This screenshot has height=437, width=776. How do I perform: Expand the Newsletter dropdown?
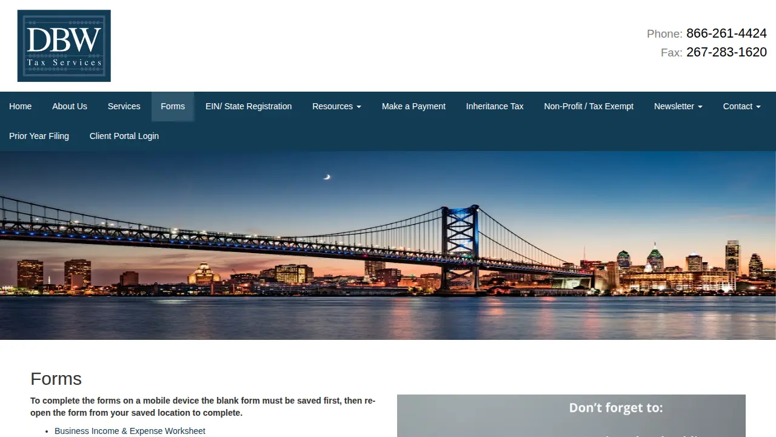click(x=678, y=106)
